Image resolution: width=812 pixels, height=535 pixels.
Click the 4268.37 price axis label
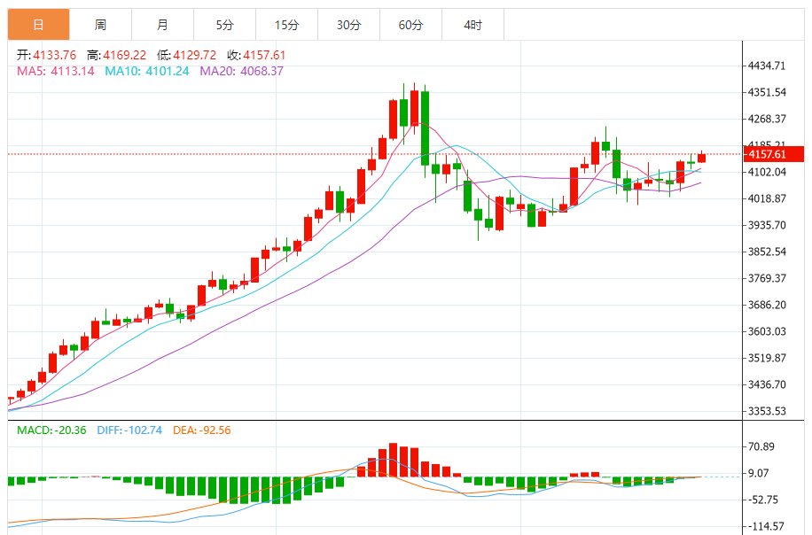click(x=767, y=119)
